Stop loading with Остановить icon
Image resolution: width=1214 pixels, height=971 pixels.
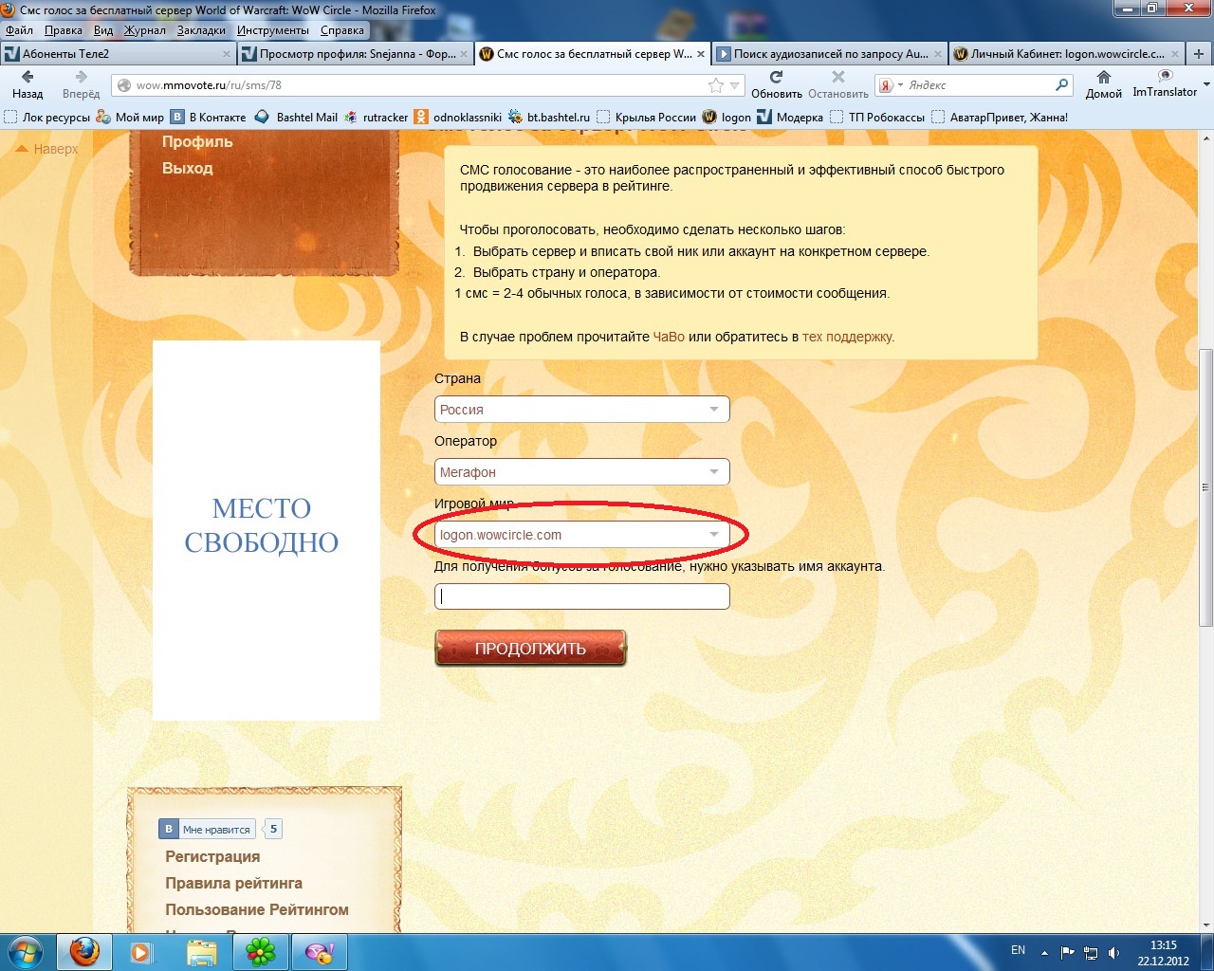pos(838,77)
